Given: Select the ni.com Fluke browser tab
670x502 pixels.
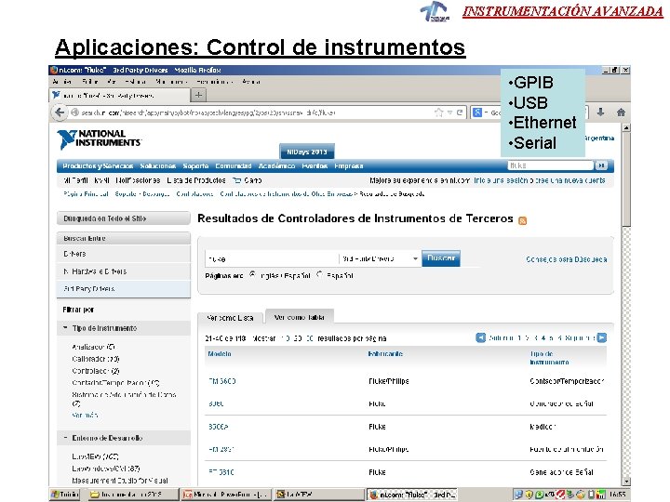Looking at the screenshot, I should coord(120,95).
